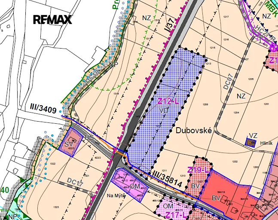This screenshot has width=278, height=220.
Task: Click the BV label in the solid red area
Action: 216,198
